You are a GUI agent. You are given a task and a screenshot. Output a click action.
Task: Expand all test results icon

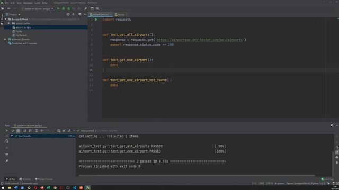(37, 131)
